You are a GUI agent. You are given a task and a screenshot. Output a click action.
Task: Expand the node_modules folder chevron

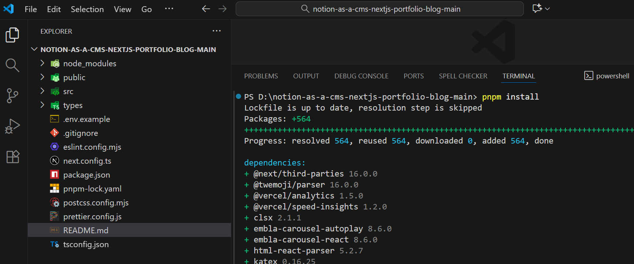(x=42, y=63)
